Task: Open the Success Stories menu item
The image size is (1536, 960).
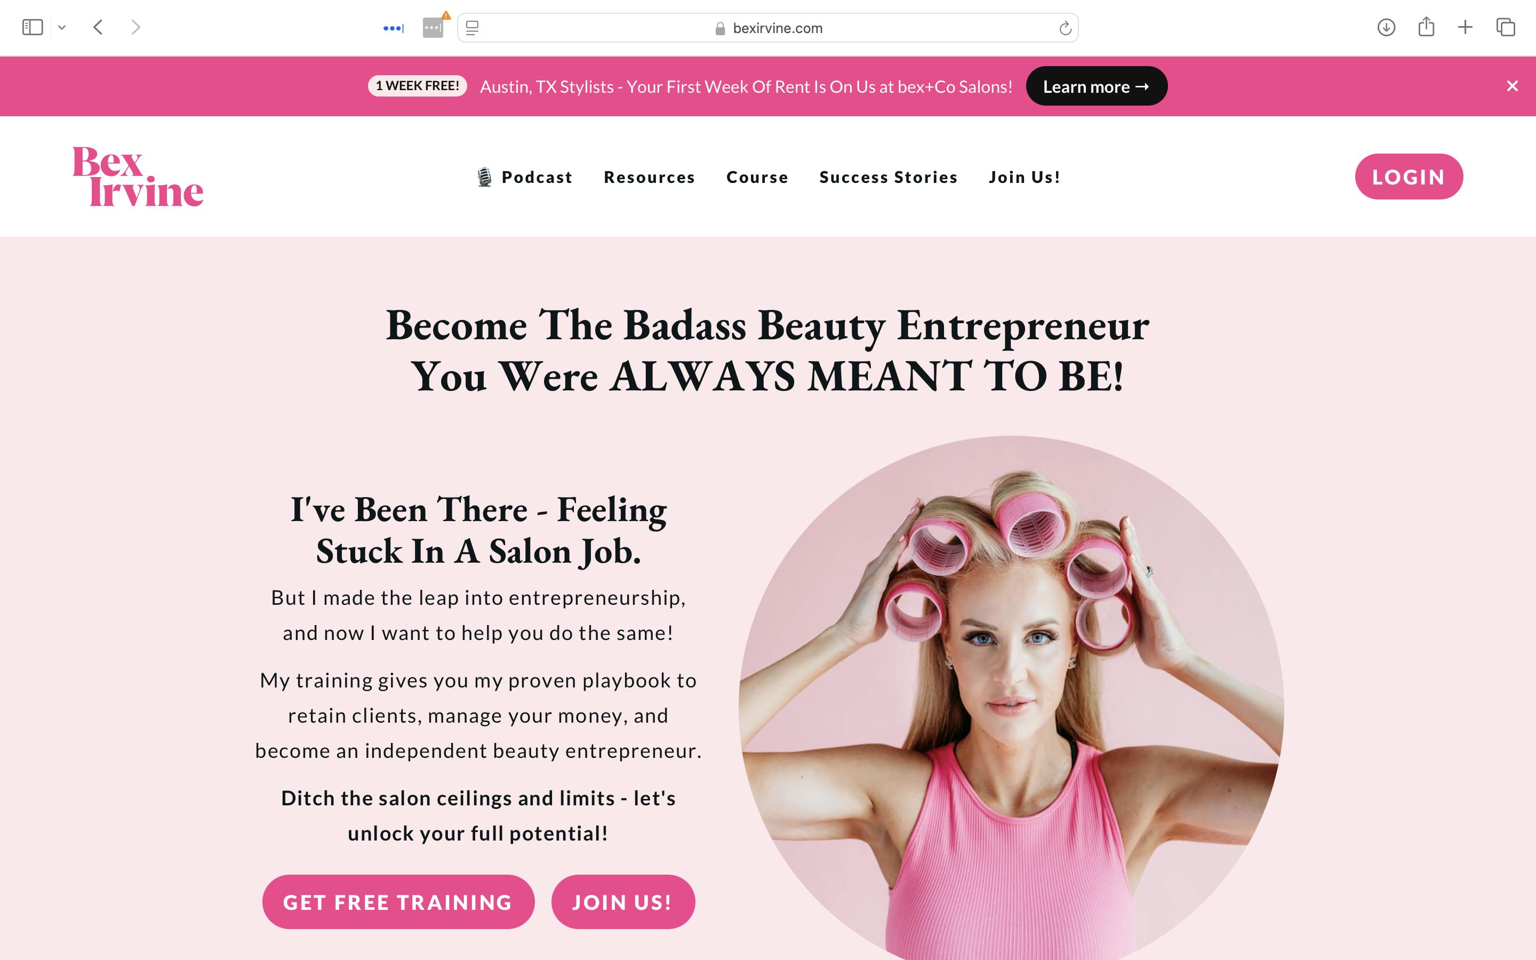Action: [889, 177]
